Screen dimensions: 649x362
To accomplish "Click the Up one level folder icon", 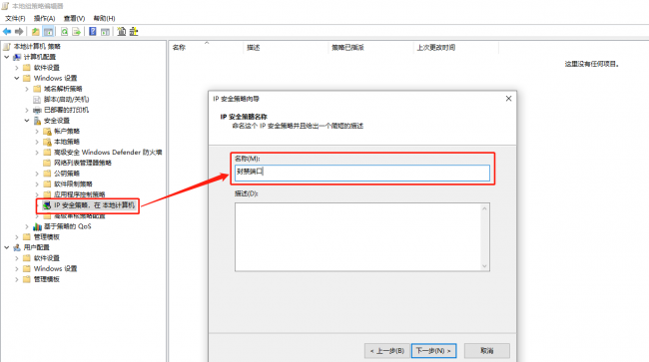I will 36,31.
